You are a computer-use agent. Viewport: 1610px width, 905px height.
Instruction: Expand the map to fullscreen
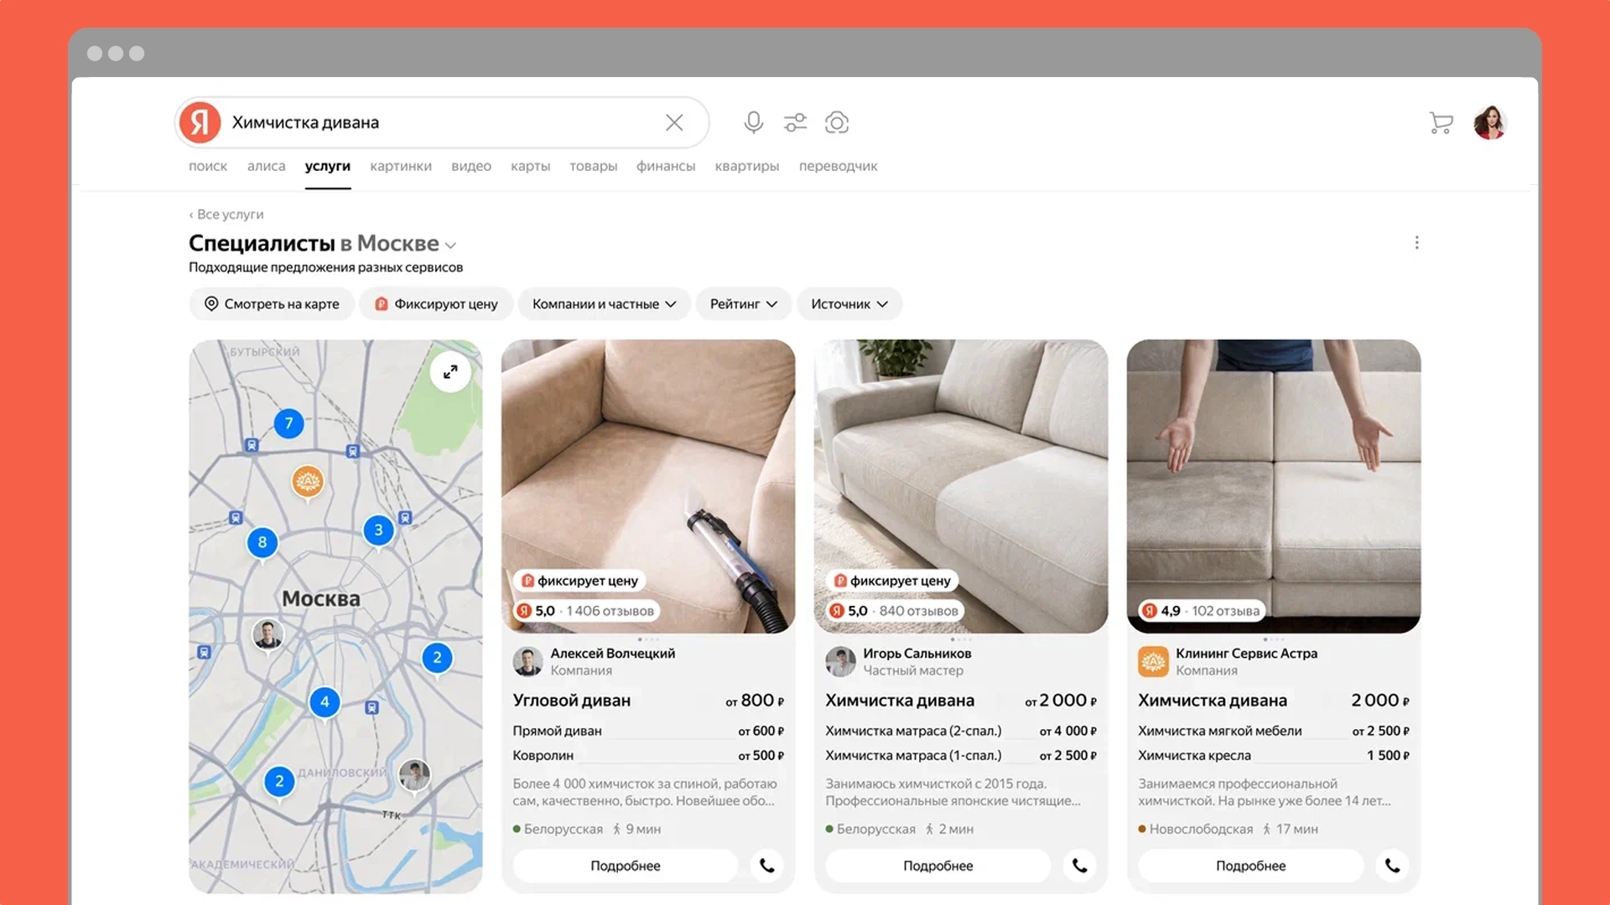point(450,372)
